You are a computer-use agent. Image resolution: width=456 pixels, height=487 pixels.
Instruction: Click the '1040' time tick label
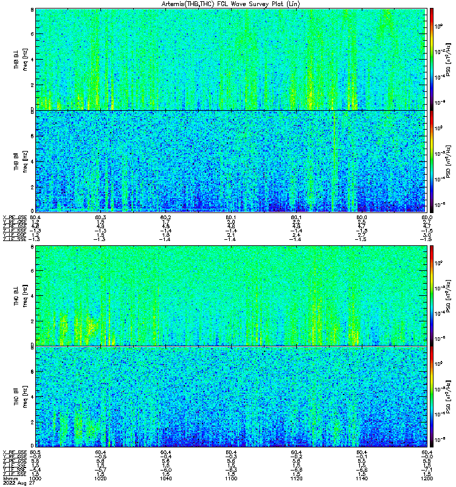[x=165, y=478]
